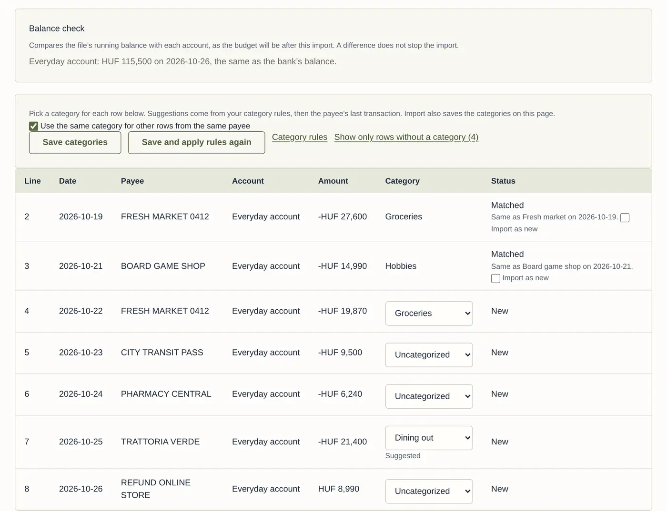Toggle 'Use the same category' checkbox
This screenshot has height=511, width=667.
33,126
